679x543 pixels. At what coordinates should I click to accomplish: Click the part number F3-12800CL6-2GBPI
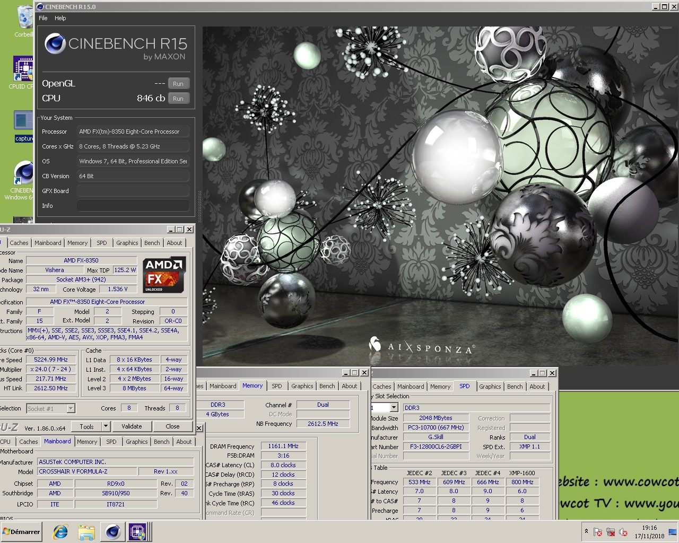point(436,446)
